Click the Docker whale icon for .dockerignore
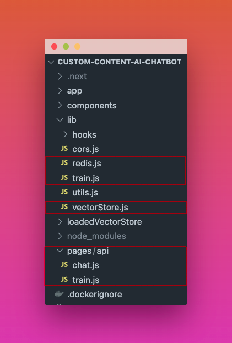The image size is (232, 343). (x=59, y=294)
